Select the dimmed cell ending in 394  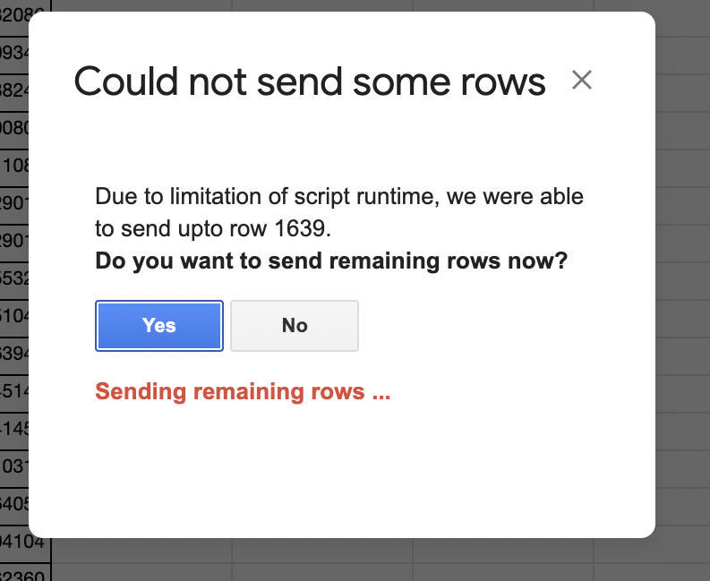point(14,354)
